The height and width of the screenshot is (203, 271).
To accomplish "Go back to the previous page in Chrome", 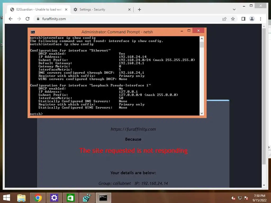I will 11,19.
